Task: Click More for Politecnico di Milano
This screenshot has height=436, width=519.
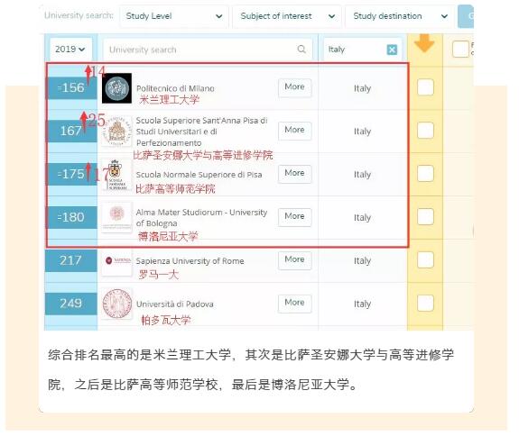Action: [x=294, y=87]
